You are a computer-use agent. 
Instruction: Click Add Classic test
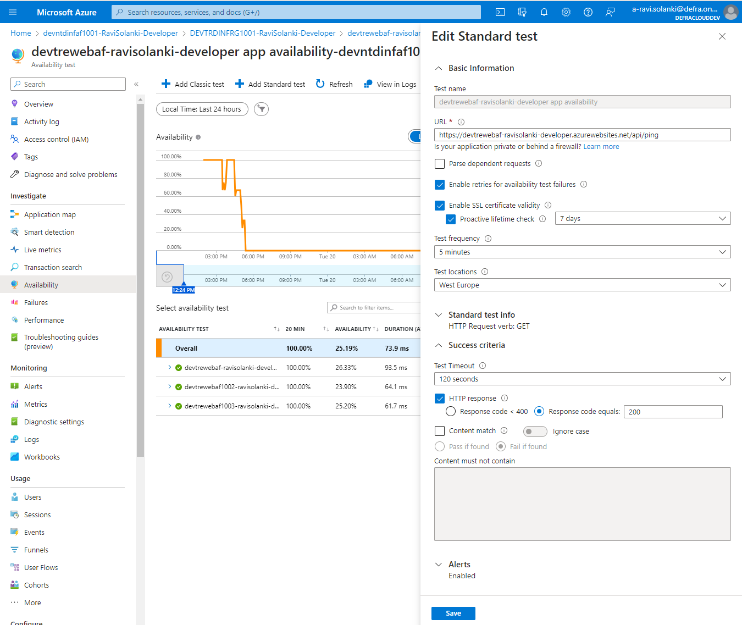tap(193, 84)
